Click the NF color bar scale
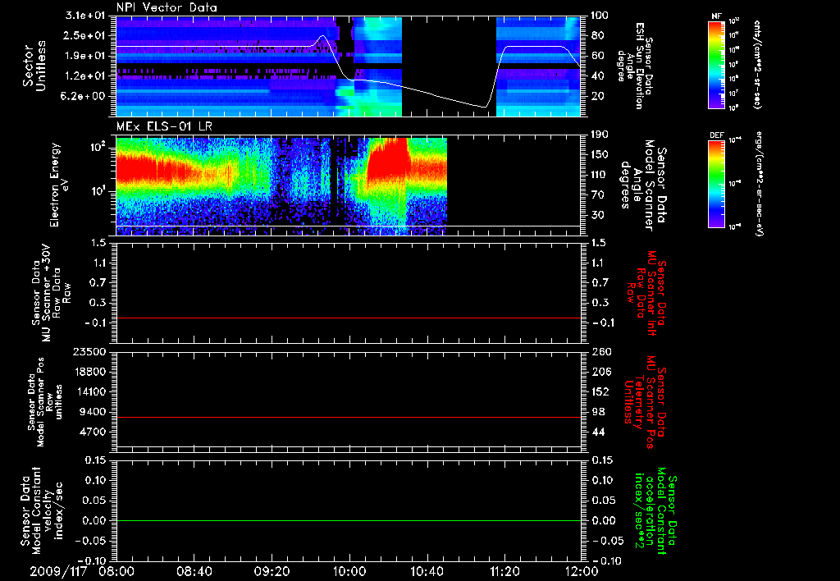This screenshot has height=581, width=840. [x=716, y=64]
